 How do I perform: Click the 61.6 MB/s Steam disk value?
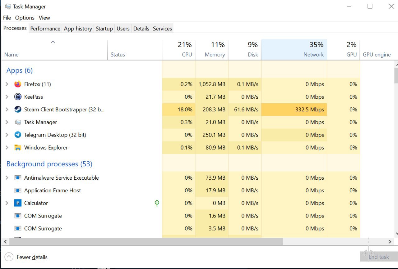pyautogui.click(x=246, y=110)
